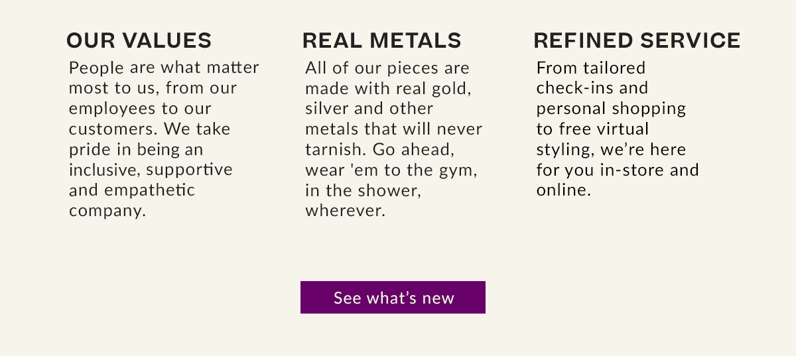Click the "wear 'em to the gym," line

coord(391,170)
